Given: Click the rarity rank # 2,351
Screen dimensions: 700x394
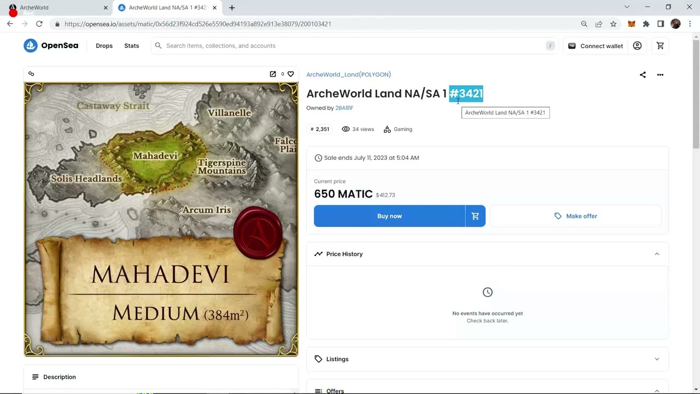Looking at the screenshot, I should tap(320, 129).
